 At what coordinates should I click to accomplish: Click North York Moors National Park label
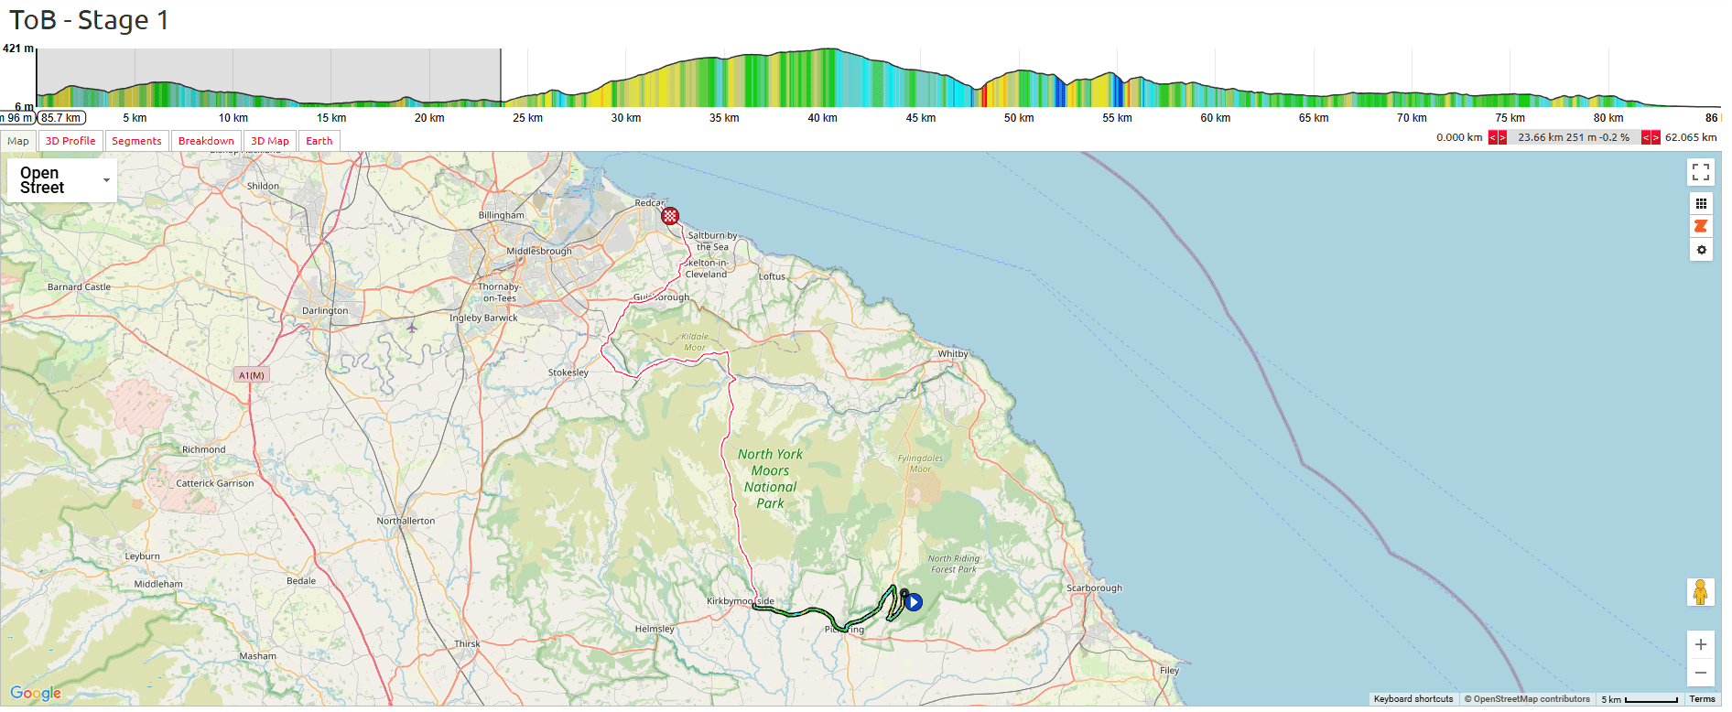click(x=770, y=479)
